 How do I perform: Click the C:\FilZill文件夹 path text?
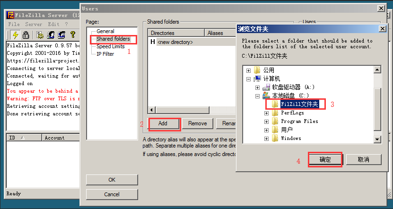[x=264, y=56]
